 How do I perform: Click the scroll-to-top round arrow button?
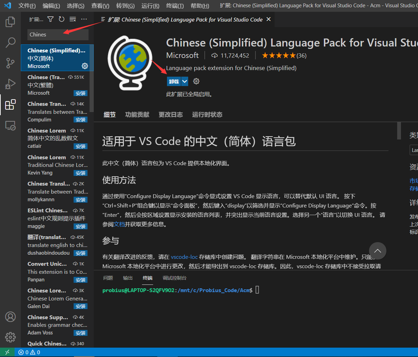(x=378, y=251)
